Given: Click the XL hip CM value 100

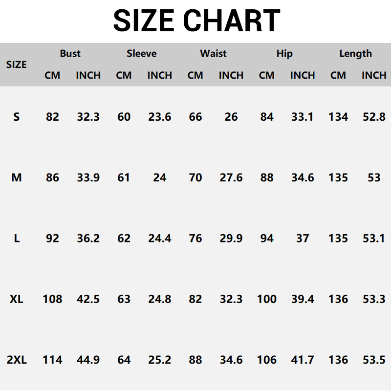Looking at the screenshot, I should [x=267, y=299].
